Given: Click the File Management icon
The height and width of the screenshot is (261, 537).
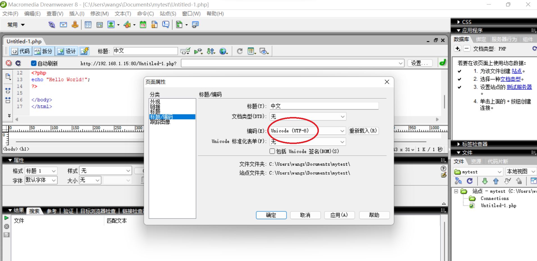Looking at the screenshot, I should click(x=211, y=51).
